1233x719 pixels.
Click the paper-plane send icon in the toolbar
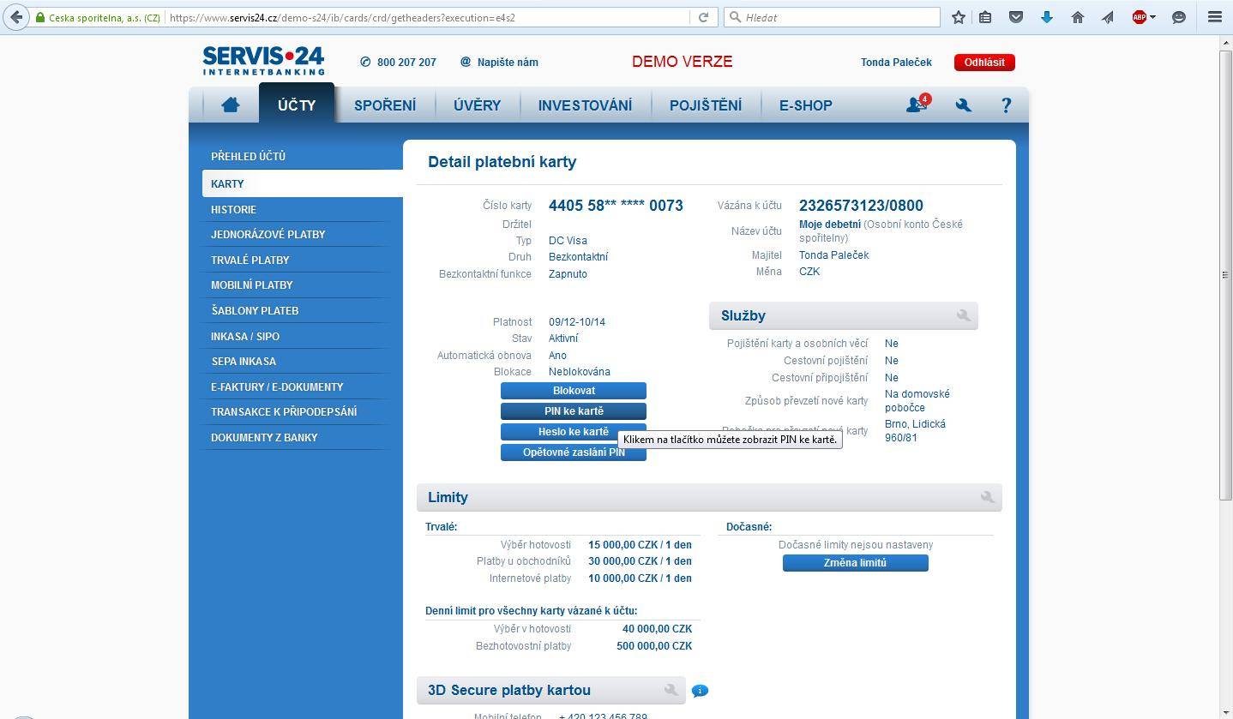pos(1108,17)
